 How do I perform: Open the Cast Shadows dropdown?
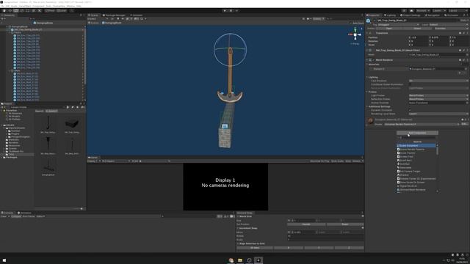point(438,81)
